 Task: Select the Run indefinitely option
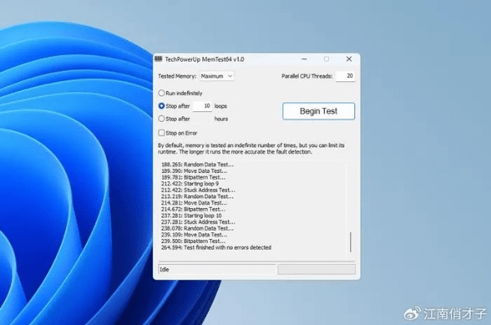[x=161, y=93]
